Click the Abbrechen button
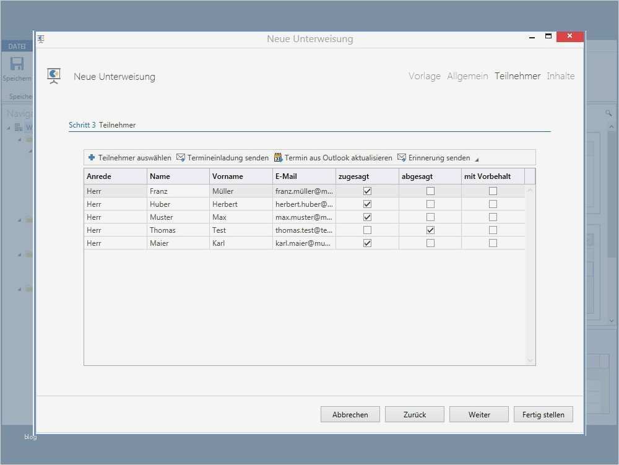This screenshot has height=465, width=619. click(350, 415)
